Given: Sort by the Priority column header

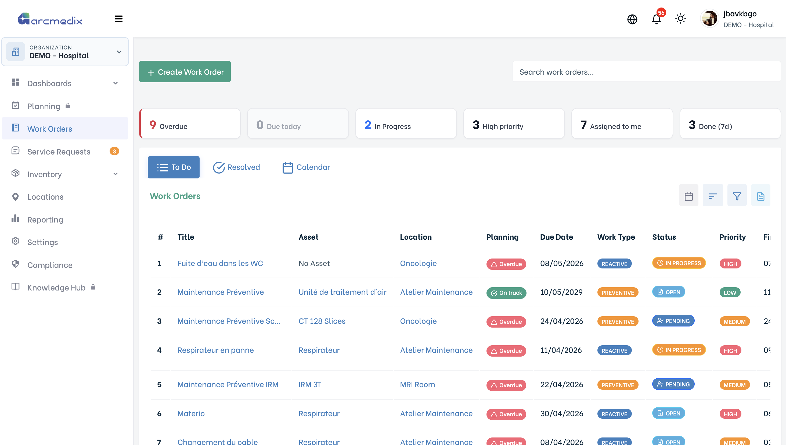Looking at the screenshot, I should coord(732,237).
